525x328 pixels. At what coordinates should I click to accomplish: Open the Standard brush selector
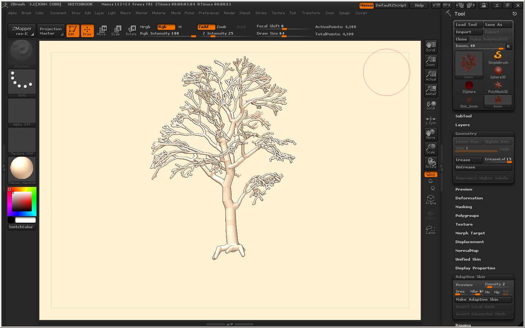(22, 54)
